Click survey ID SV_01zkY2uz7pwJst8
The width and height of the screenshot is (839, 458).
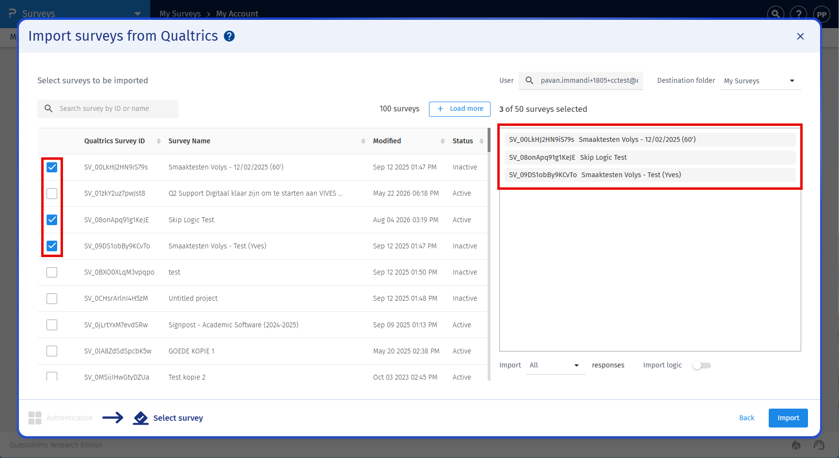coord(114,194)
